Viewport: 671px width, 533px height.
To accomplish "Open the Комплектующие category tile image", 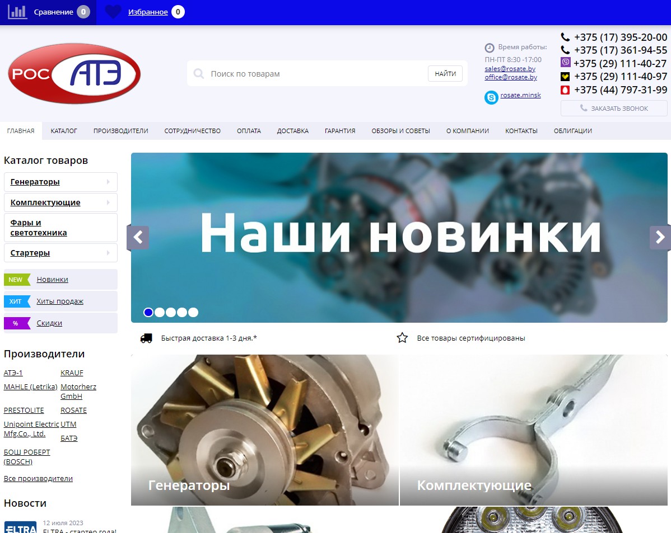I will [534, 430].
